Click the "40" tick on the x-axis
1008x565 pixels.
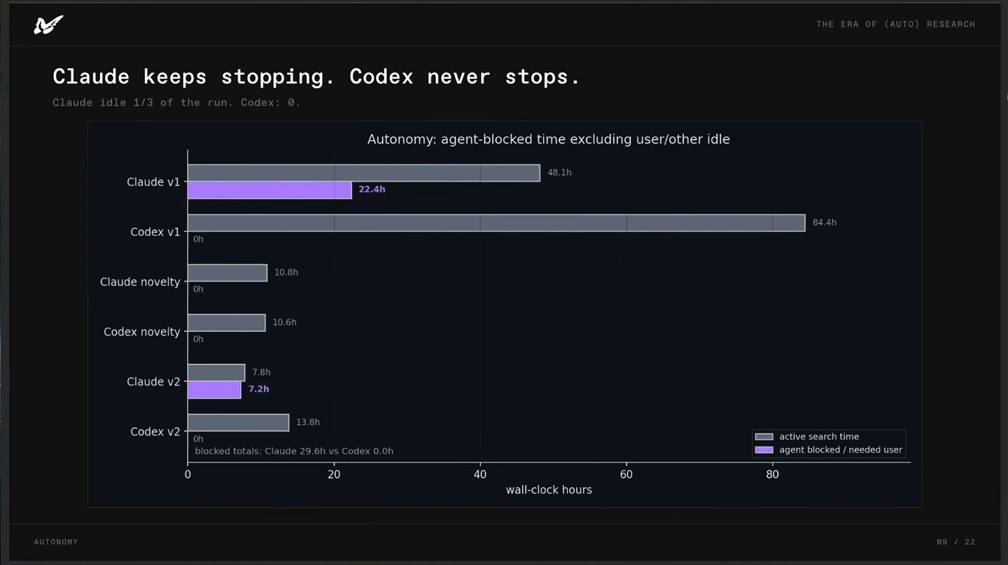(480, 475)
